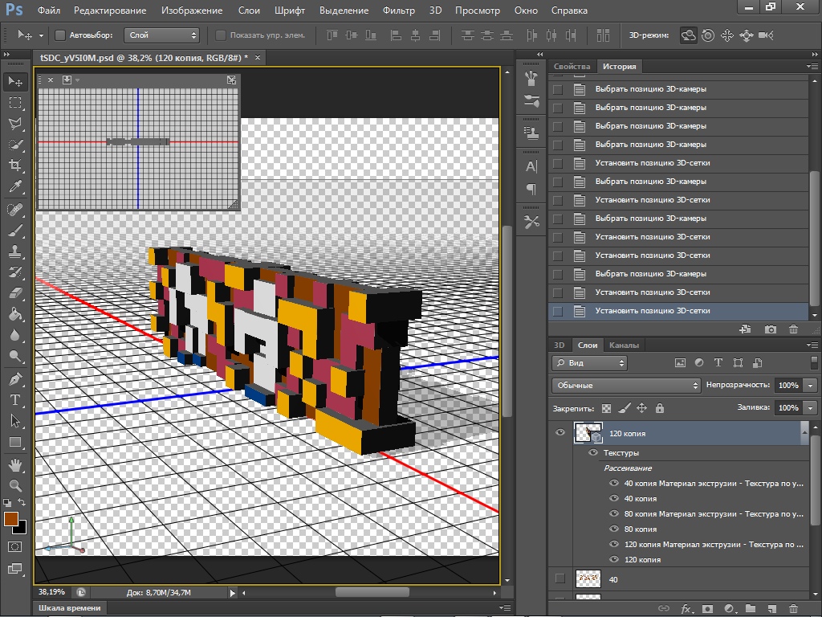
Task: Switch to the 3D panel tab
Action: pyautogui.click(x=560, y=345)
